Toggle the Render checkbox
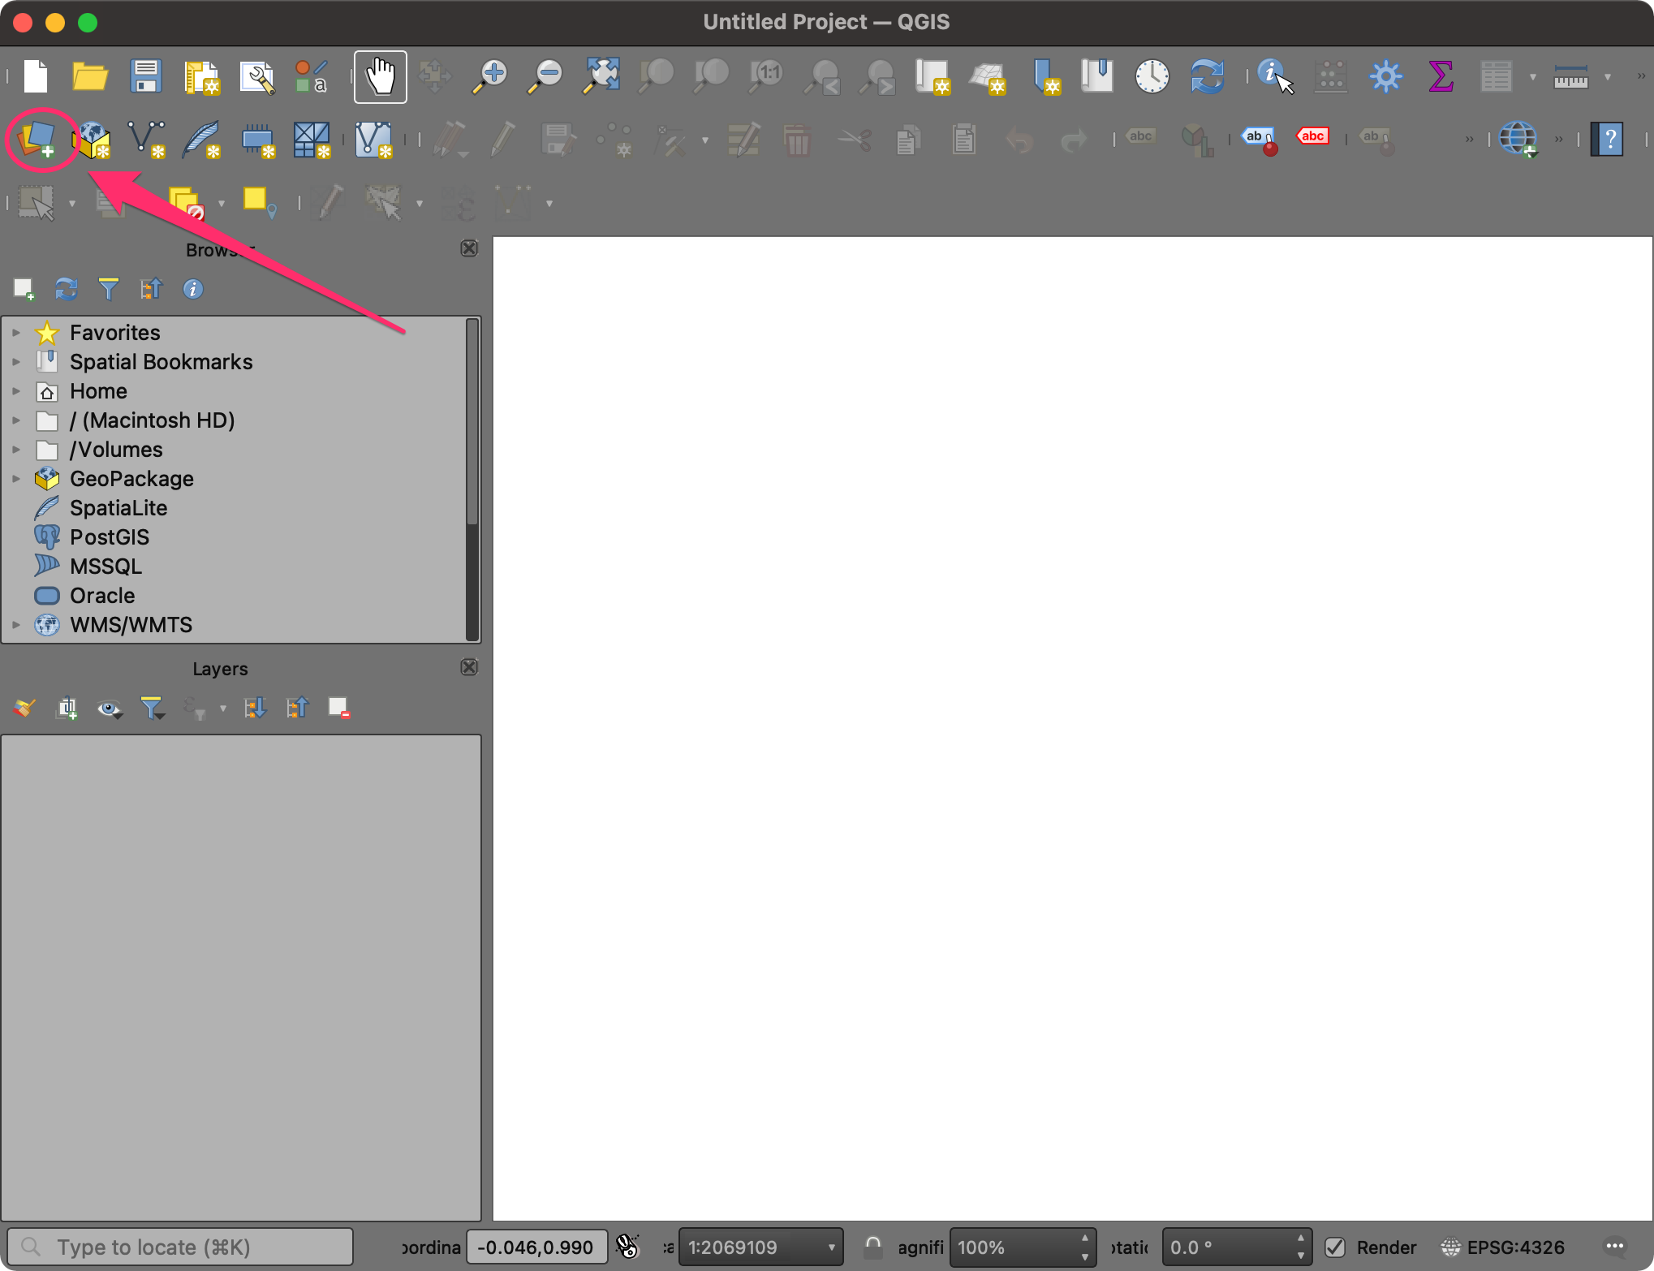The image size is (1654, 1271). [1335, 1247]
